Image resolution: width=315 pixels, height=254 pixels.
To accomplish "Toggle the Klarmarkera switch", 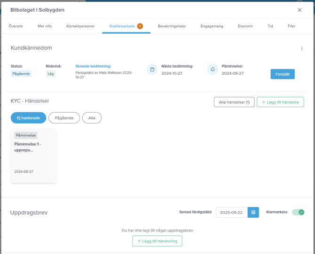I will pos(298,212).
